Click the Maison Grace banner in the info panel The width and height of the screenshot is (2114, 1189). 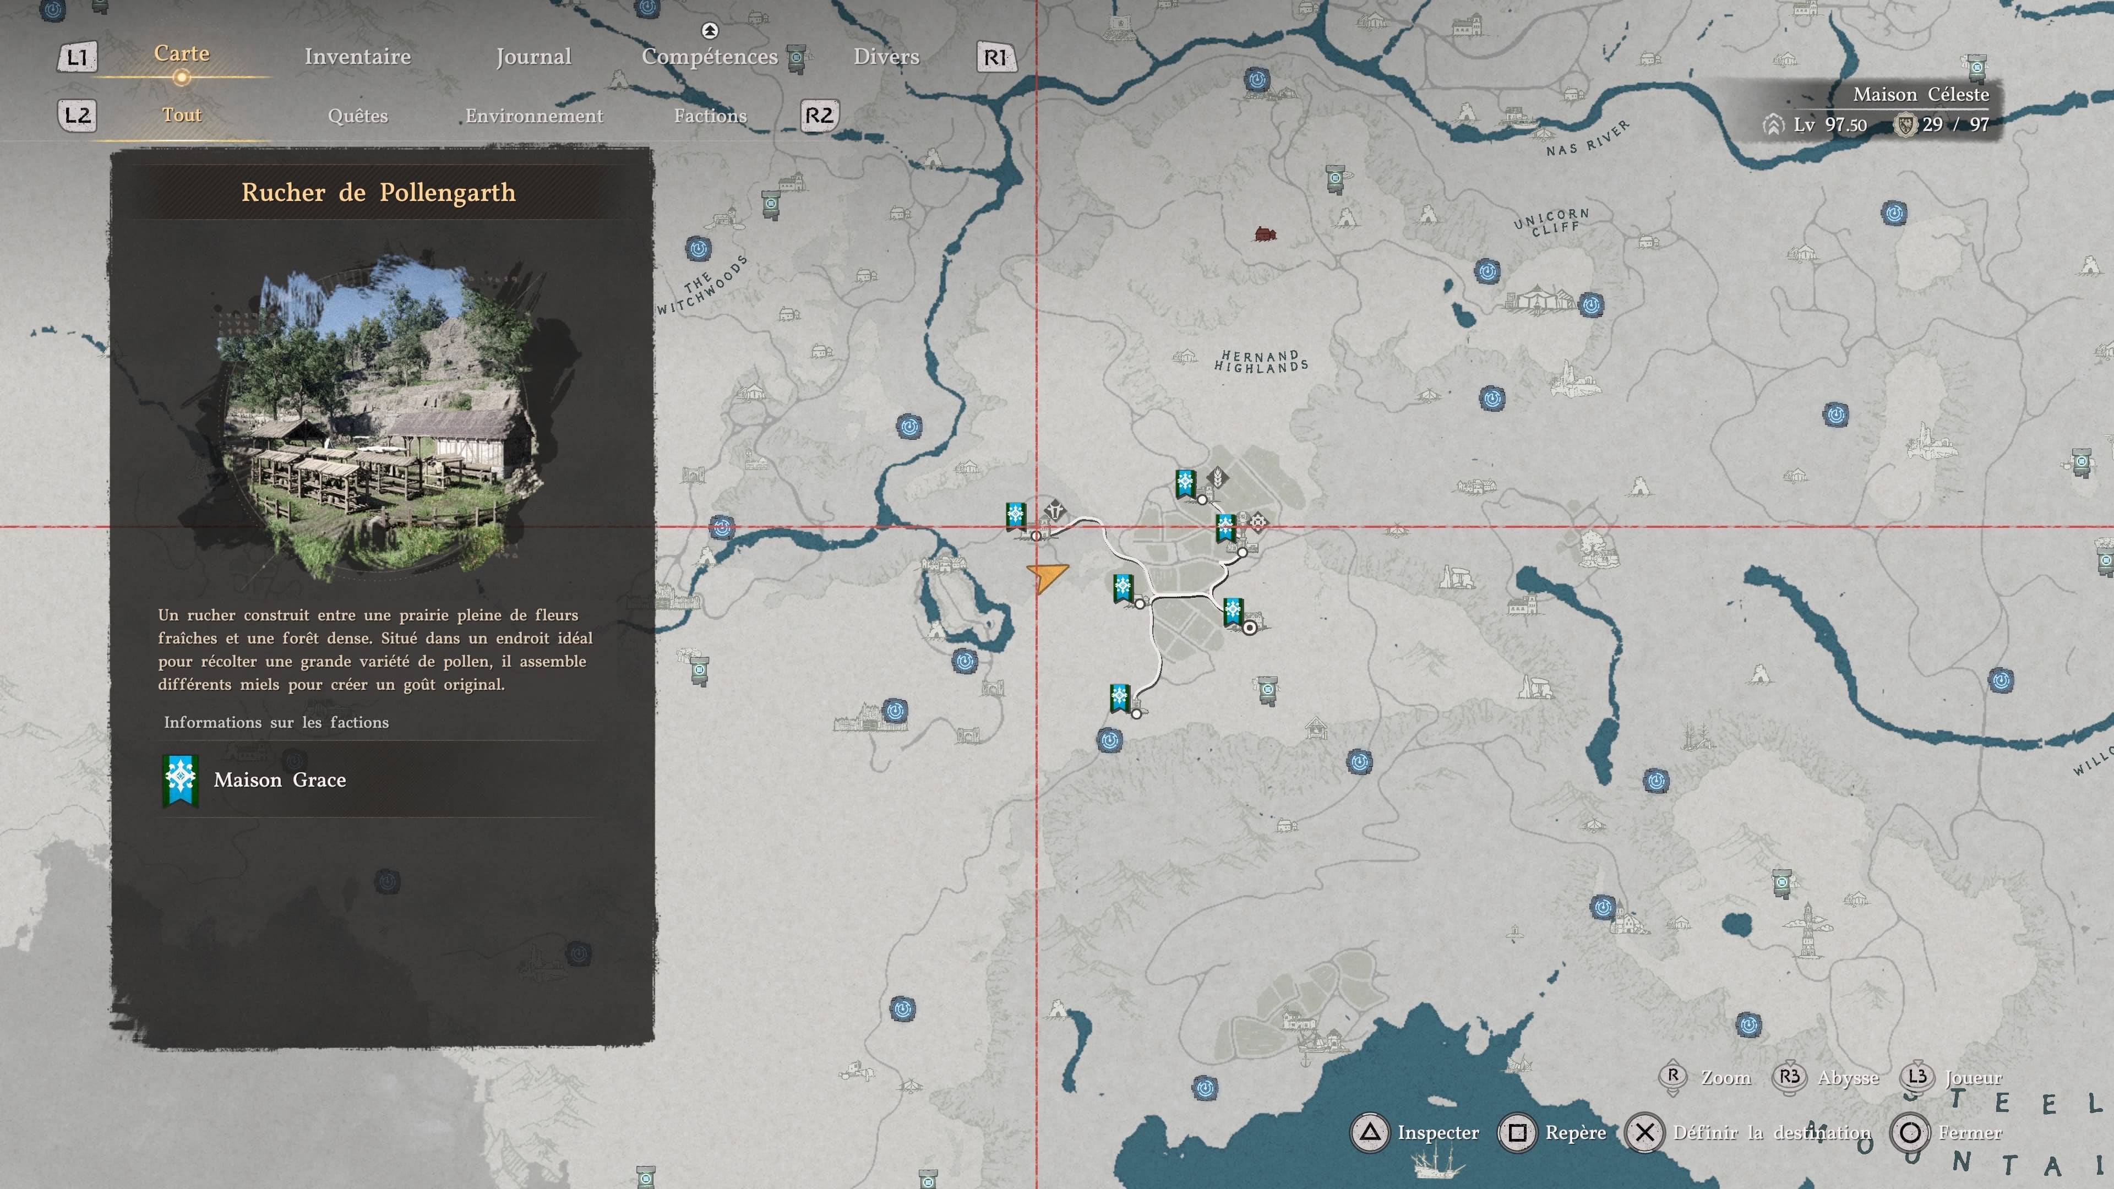coord(181,781)
